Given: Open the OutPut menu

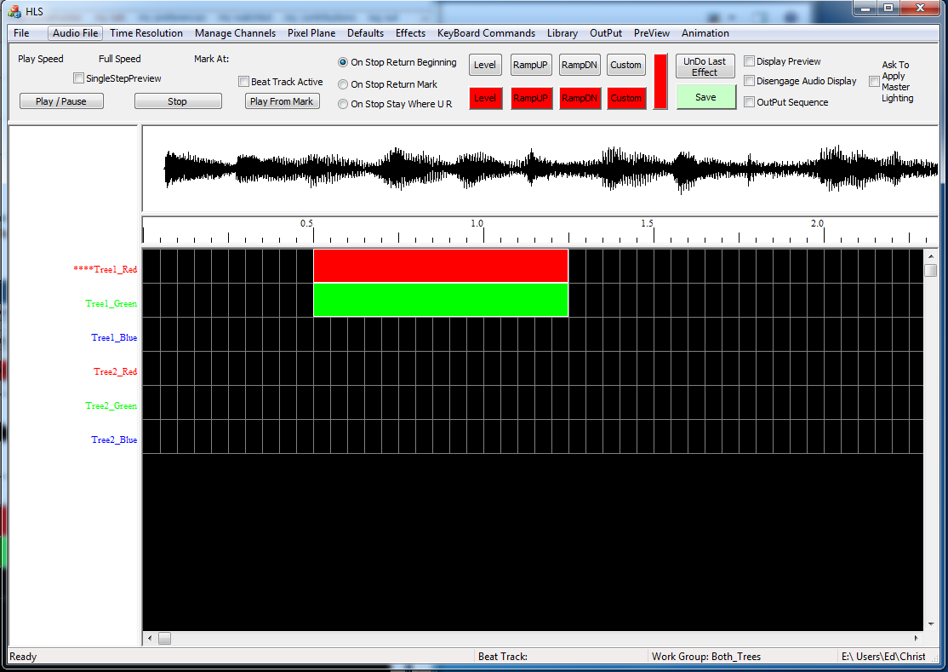Looking at the screenshot, I should click(606, 33).
